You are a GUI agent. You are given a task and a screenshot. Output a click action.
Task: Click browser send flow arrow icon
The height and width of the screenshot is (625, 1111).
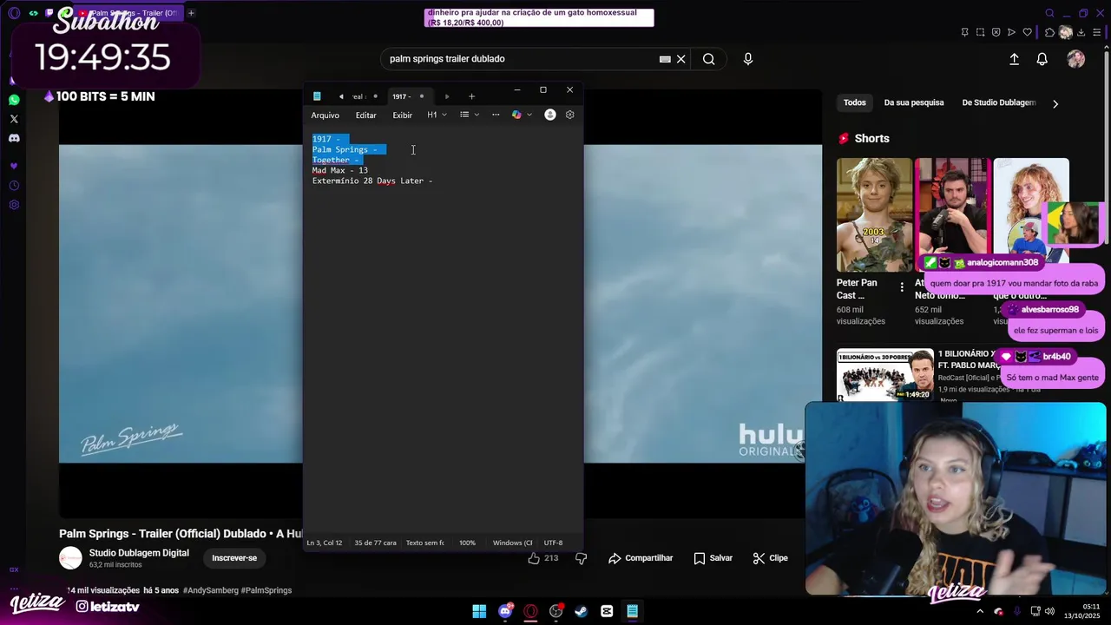click(x=1012, y=32)
